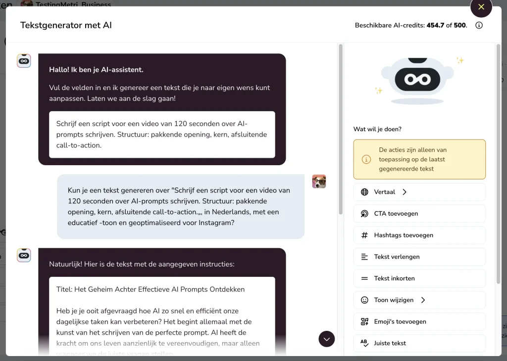Click the Tekst verlengen lines icon
Screen dimensions: 507x361
pos(364,257)
